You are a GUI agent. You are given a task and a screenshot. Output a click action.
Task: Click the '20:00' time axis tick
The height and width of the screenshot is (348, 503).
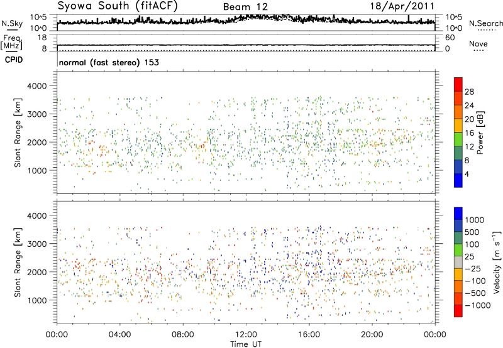(372, 335)
